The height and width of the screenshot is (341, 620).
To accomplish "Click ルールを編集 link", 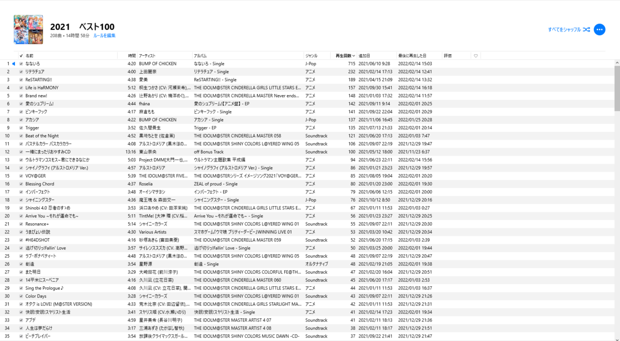I will coord(104,36).
